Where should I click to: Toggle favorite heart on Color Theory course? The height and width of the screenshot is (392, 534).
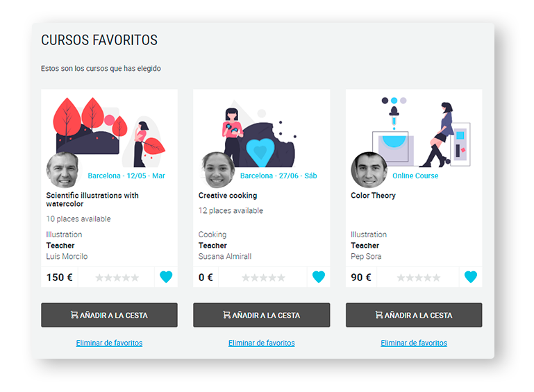(471, 277)
